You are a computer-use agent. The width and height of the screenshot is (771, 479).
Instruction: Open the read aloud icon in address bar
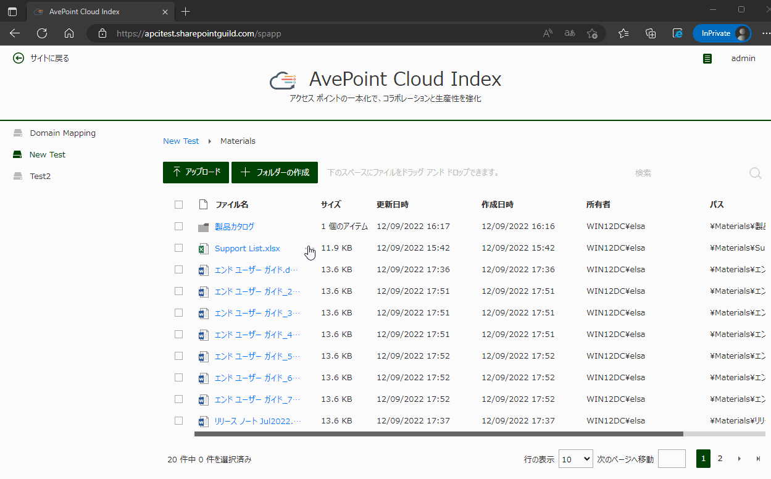548,33
